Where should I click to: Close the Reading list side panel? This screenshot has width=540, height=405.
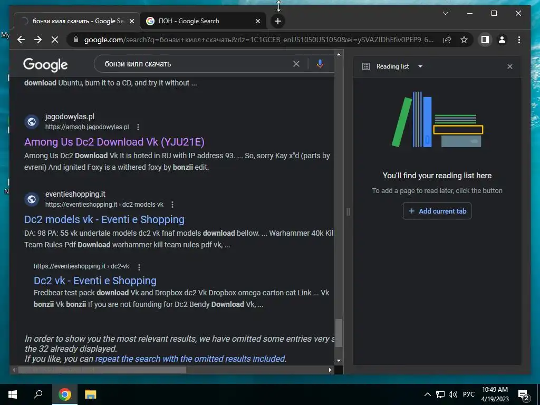[510, 66]
